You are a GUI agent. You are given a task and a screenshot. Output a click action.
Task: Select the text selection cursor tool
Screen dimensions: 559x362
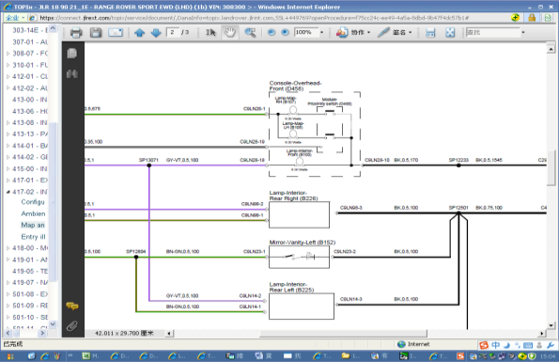[210, 33]
